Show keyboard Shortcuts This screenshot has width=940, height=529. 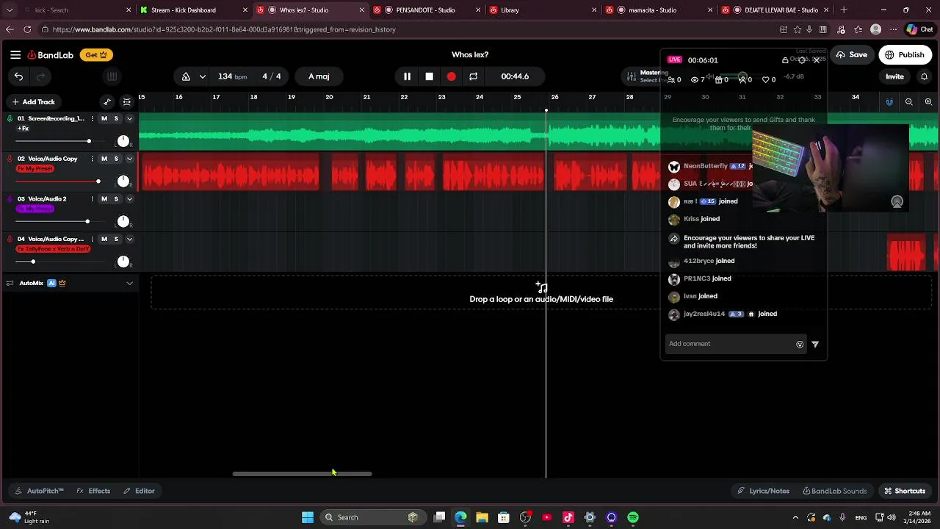coord(904,491)
